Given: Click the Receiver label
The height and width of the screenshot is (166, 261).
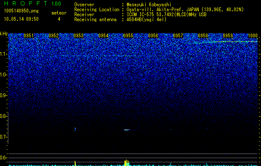Looking at the screenshot, I should 84,15.
